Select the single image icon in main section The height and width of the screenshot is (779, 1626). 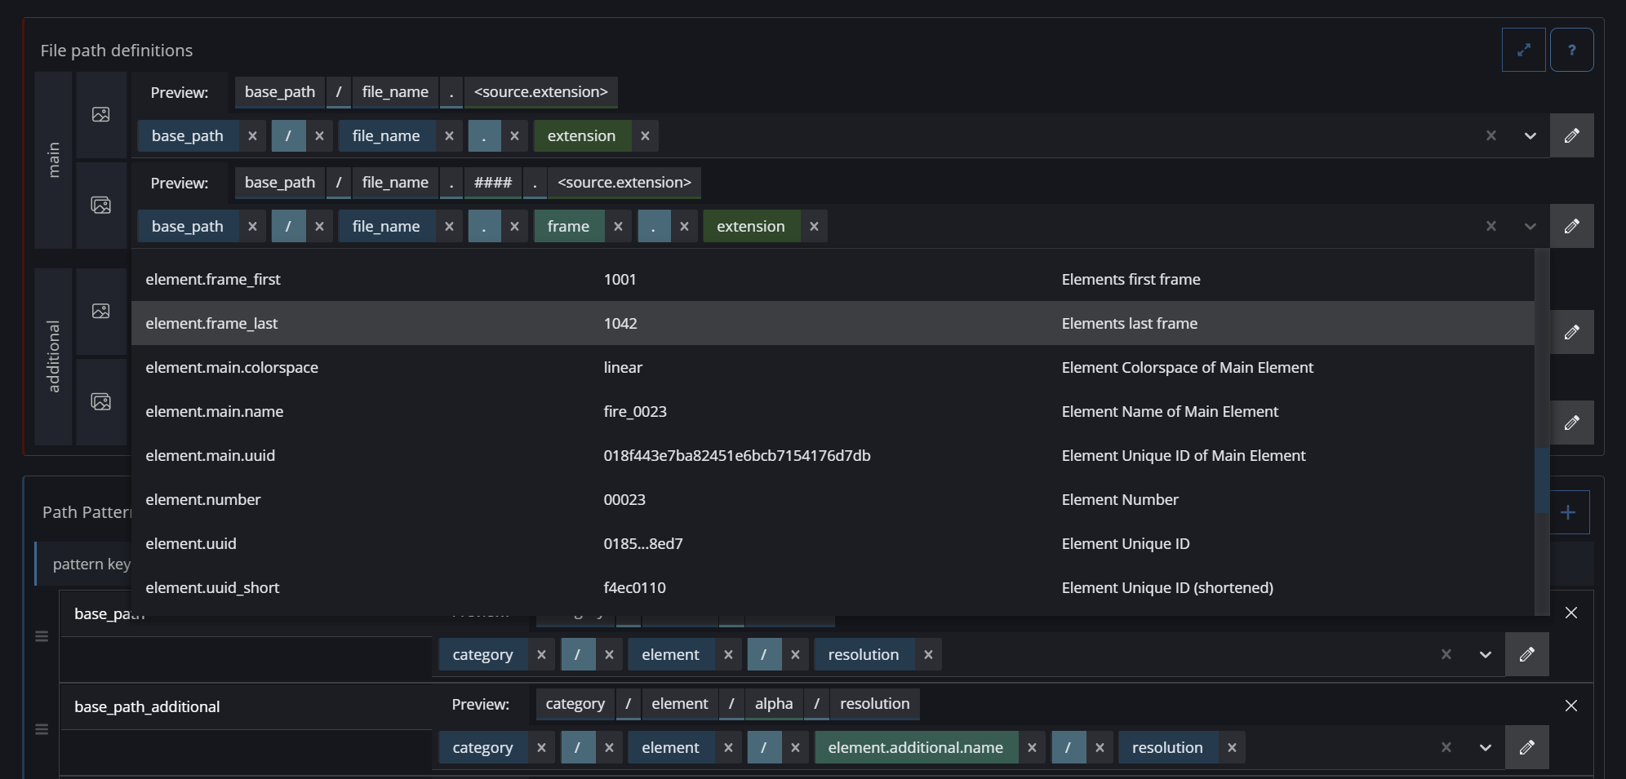click(101, 114)
